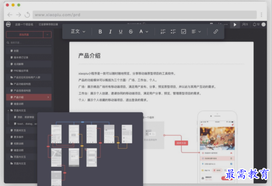Select the map wireframe in flow diagram

click(56, 157)
